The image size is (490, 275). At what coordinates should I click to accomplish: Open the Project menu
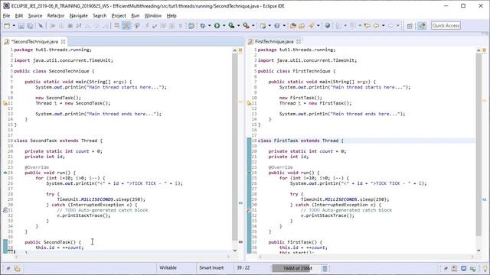(119, 15)
